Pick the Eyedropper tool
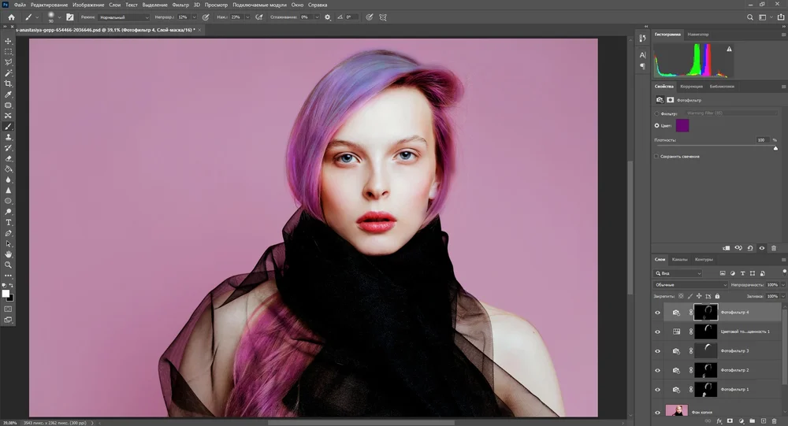This screenshot has height=426, width=788. point(9,94)
